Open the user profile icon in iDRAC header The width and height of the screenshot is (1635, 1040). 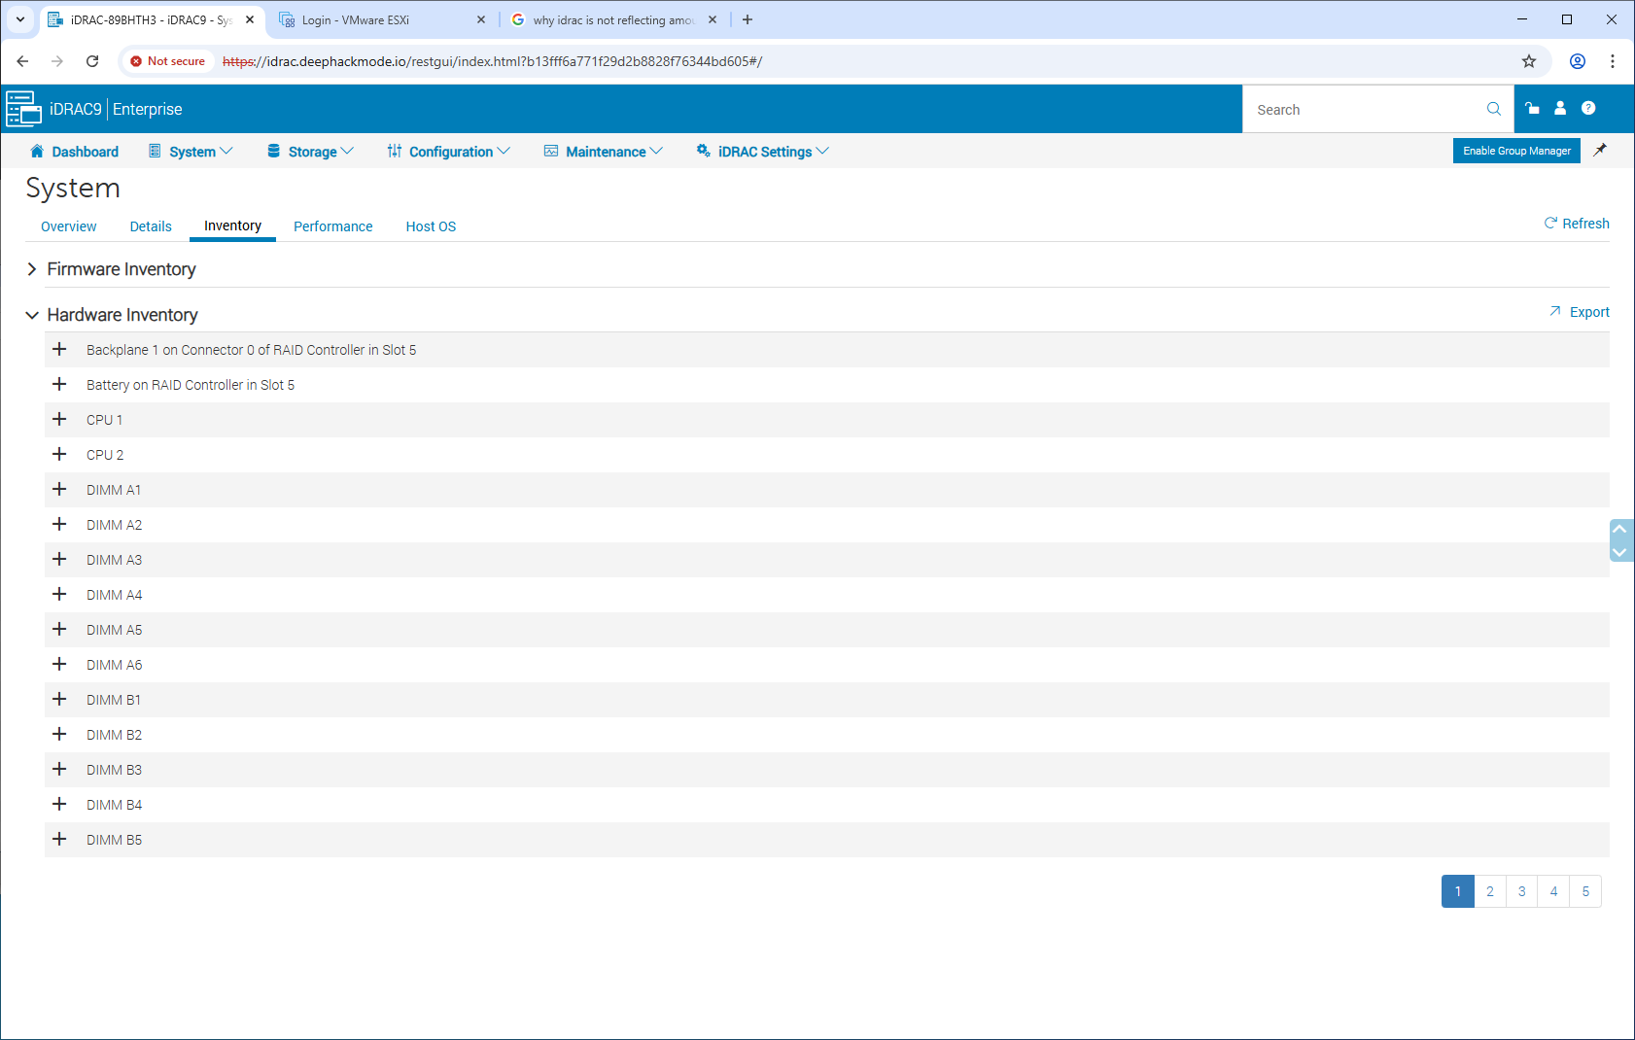pyautogui.click(x=1560, y=108)
